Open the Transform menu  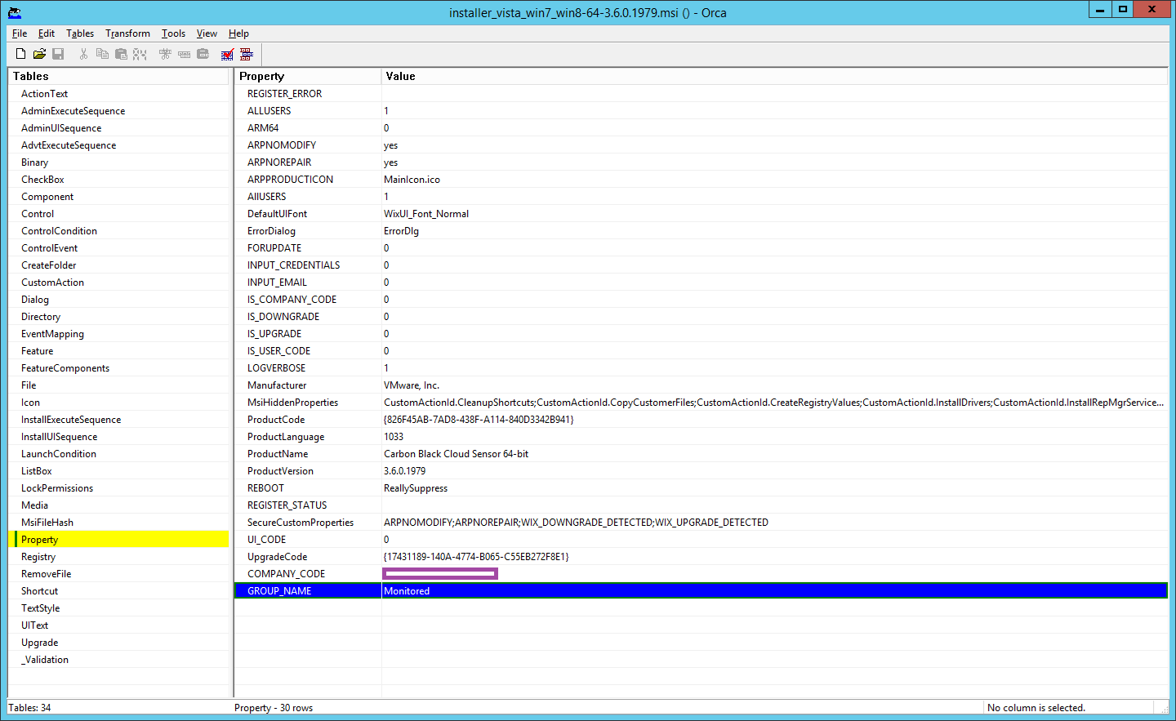[x=127, y=33]
